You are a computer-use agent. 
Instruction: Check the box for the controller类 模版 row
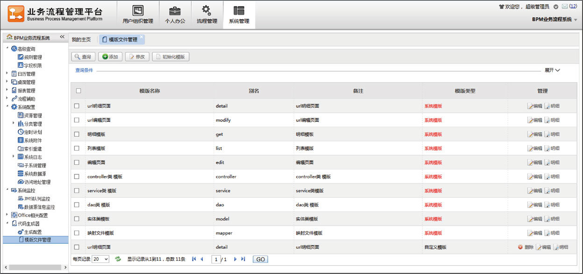(77, 176)
